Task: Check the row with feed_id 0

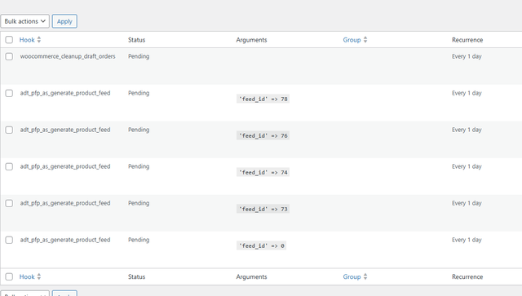Action: [x=9, y=240]
